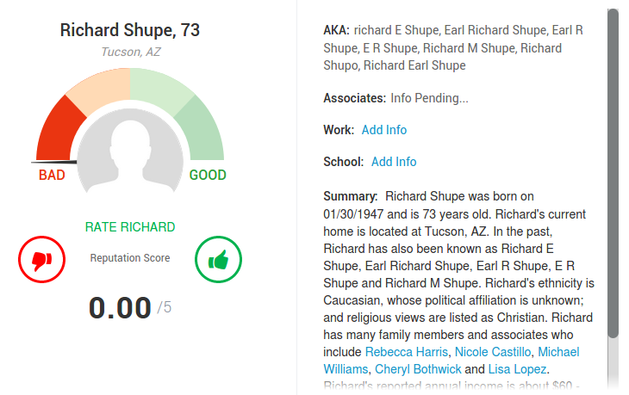The height and width of the screenshot is (395, 629).
Task: Click the red thumbs-down rating icon
Action: (x=41, y=258)
